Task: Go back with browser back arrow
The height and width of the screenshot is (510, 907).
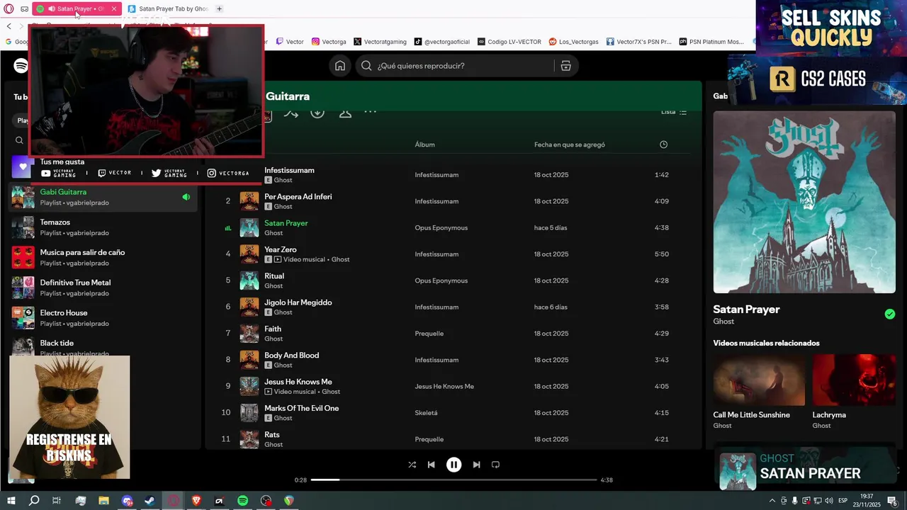Action: click(x=9, y=25)
